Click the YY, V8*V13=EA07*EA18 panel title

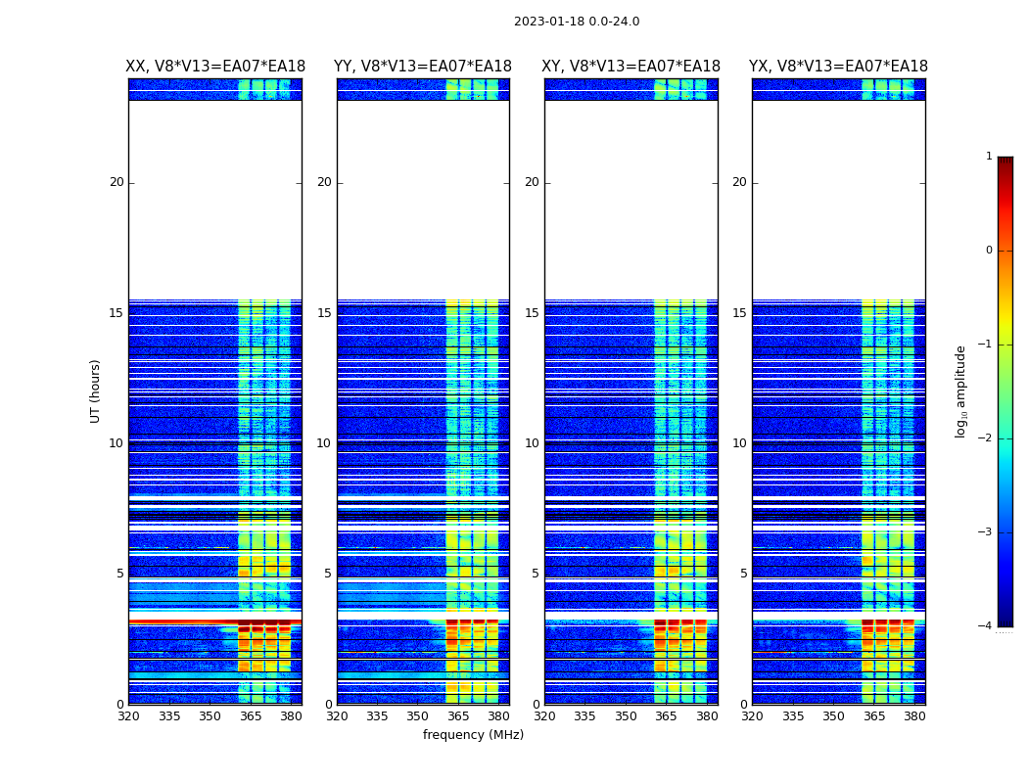[423, 67]
